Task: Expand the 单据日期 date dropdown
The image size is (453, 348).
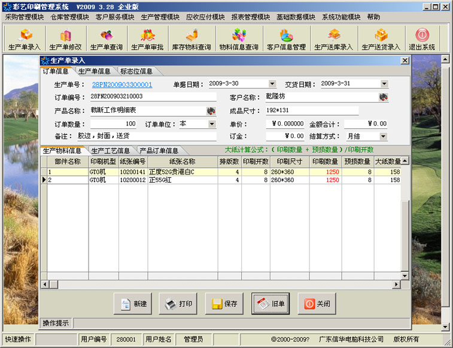Action: 272,84
